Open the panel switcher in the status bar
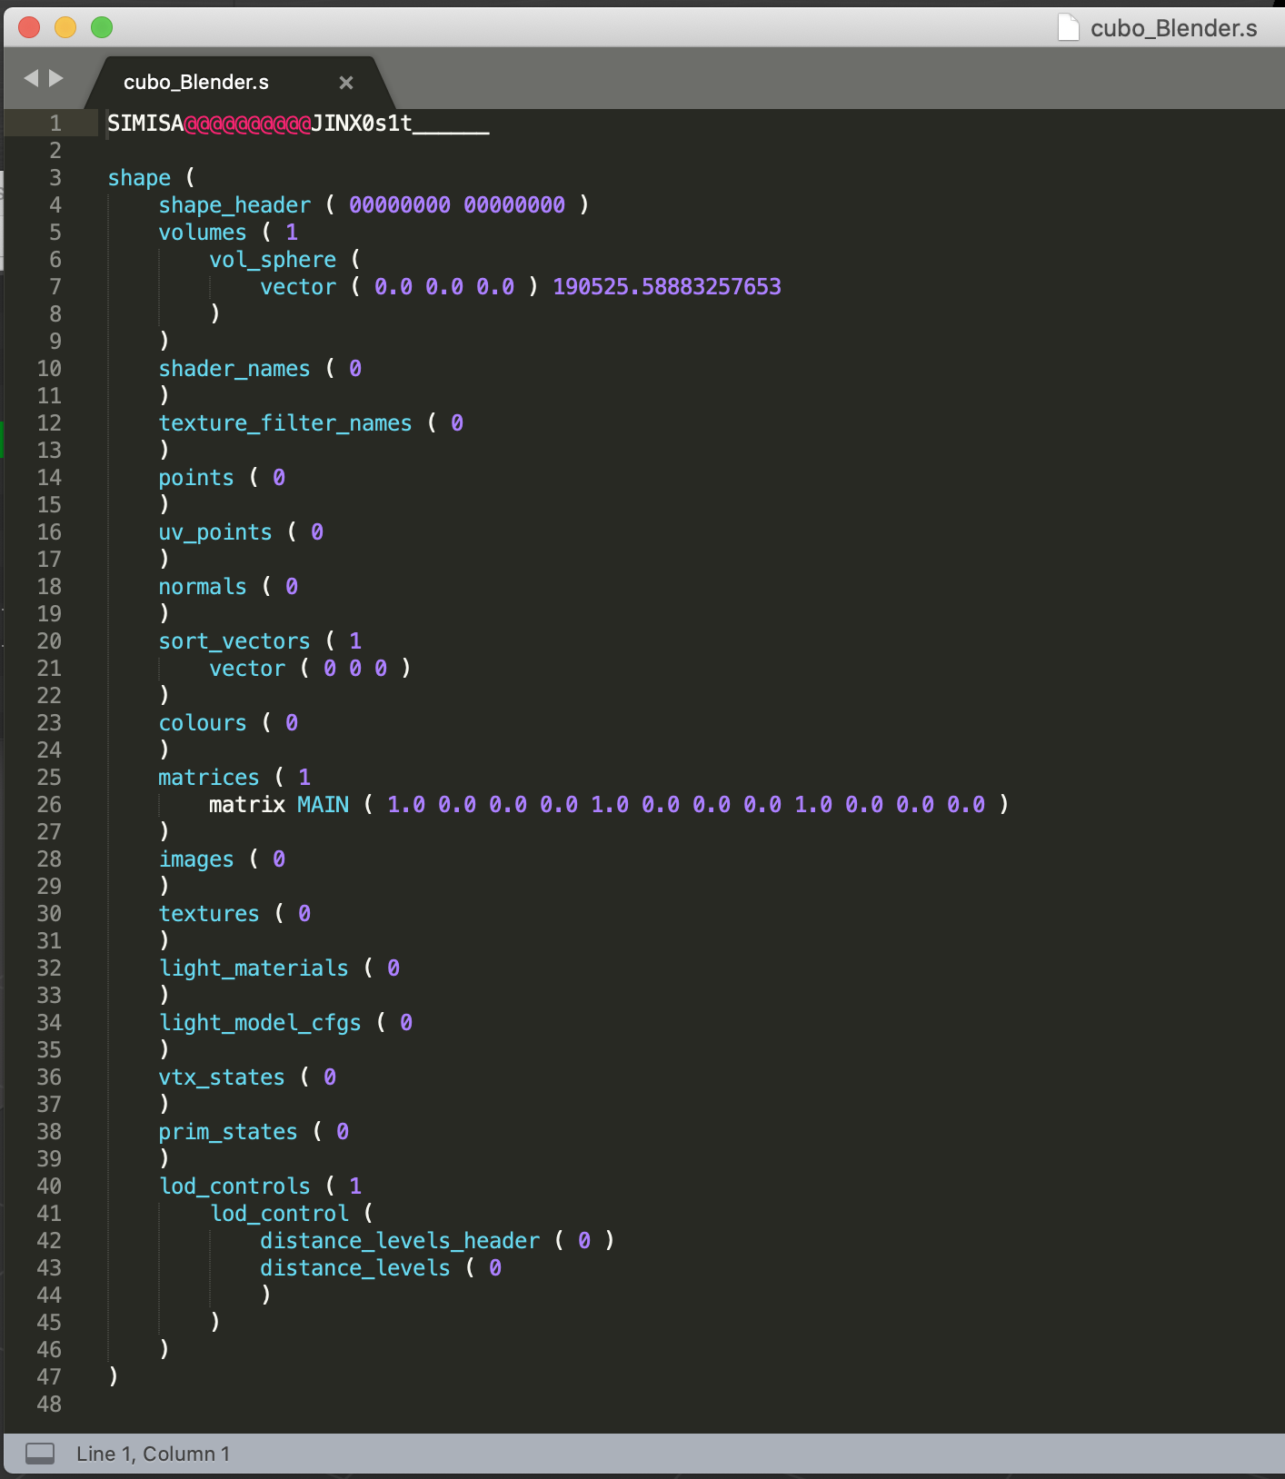This screenshot has height=1479, width=1285. (40, 1454)
